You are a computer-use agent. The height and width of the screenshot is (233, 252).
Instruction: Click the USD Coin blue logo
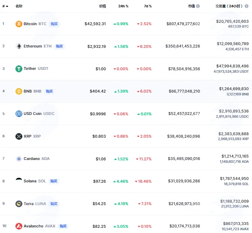[x=19, y=114]
